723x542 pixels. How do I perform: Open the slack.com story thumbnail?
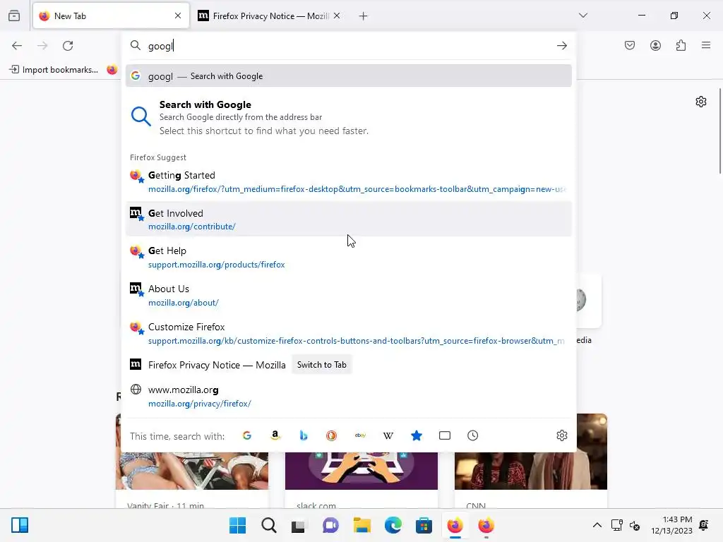coord(361,470)
